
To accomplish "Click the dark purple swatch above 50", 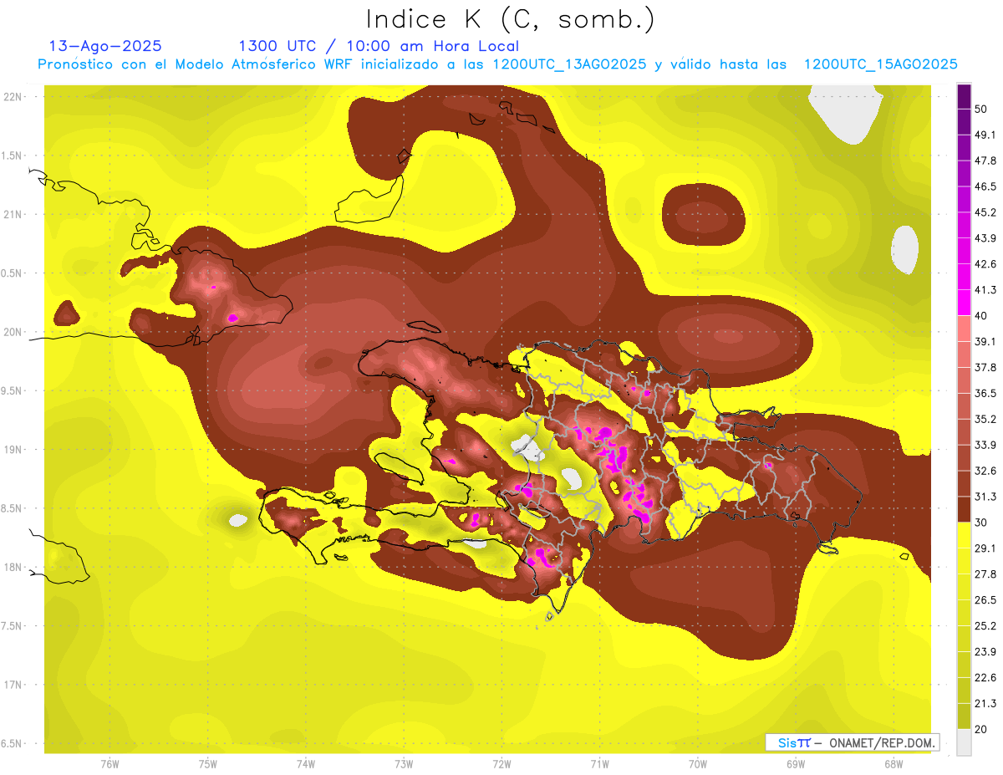I will click(x=964, y=96).
